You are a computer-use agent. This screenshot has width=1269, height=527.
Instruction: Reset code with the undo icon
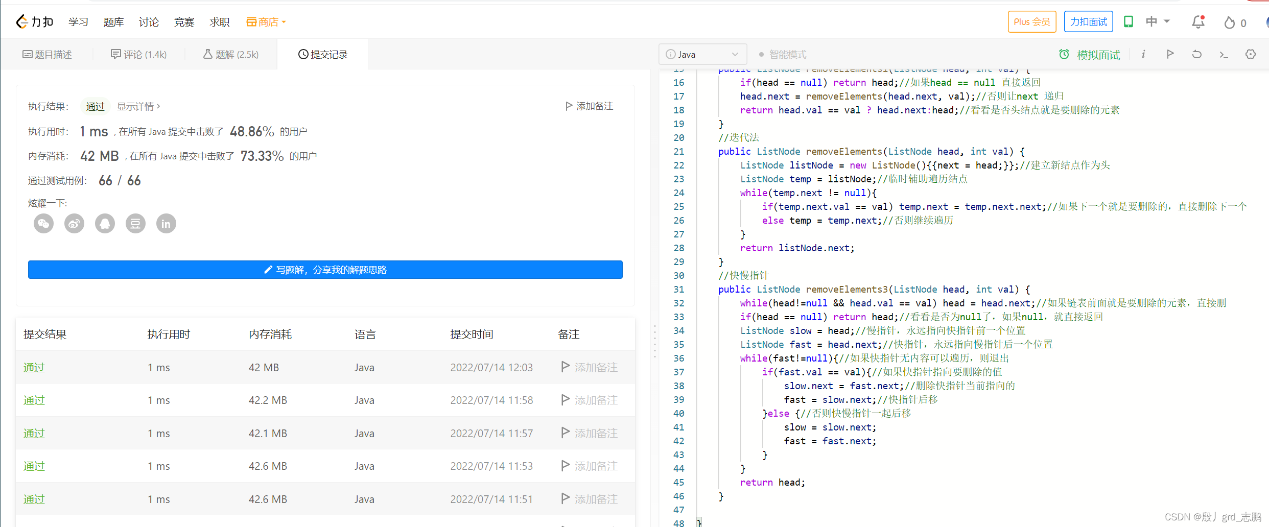1197,54
